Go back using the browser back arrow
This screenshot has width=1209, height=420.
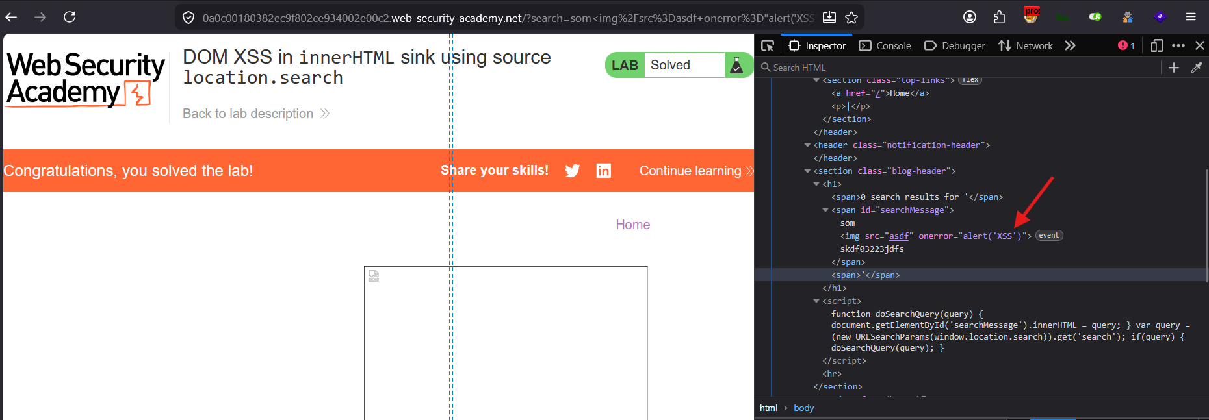pos(11,17)
